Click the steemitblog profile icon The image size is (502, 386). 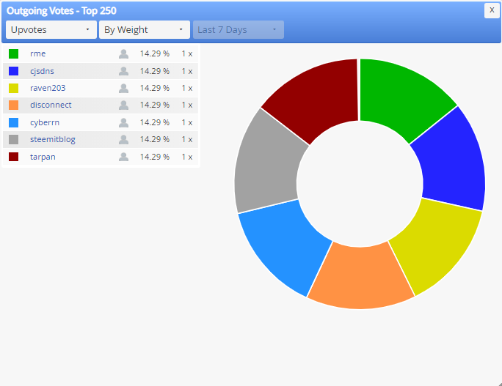coord(123,139)
